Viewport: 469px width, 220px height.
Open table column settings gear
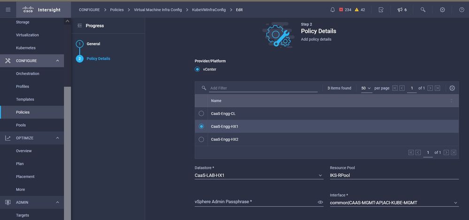tap(452, 88)
